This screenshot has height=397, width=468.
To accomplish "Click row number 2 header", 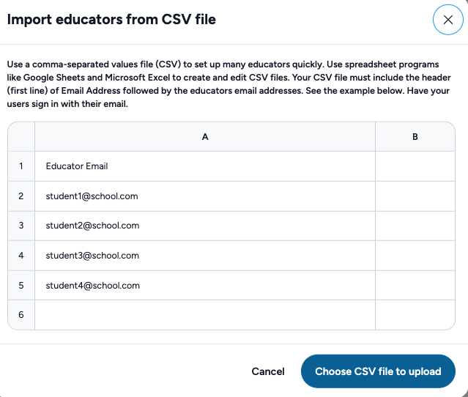I will click(x=21, y=196).
